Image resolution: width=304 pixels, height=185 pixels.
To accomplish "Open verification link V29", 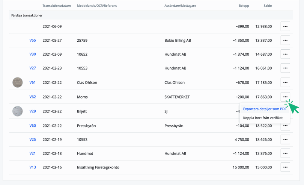I will coord(33,111).
